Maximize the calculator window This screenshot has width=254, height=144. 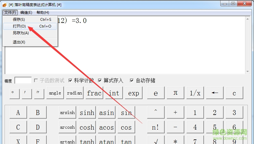click(x=233, y=4)
